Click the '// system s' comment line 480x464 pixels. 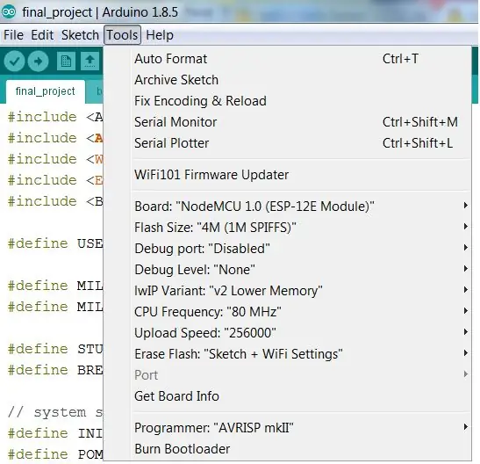point(55,412)
